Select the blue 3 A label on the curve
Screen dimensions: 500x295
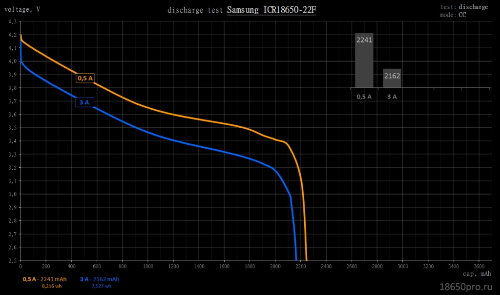click(x=84, y=102)
